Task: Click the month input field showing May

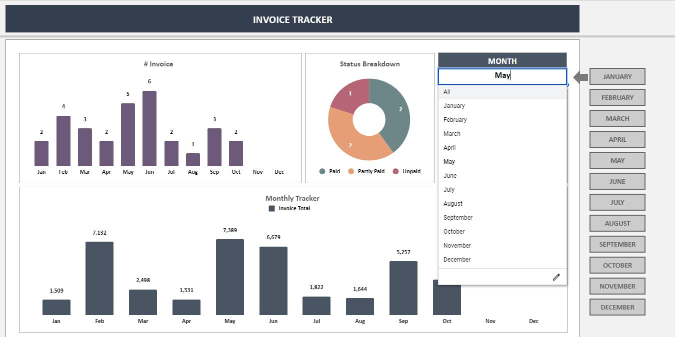Action: point(502,76)
